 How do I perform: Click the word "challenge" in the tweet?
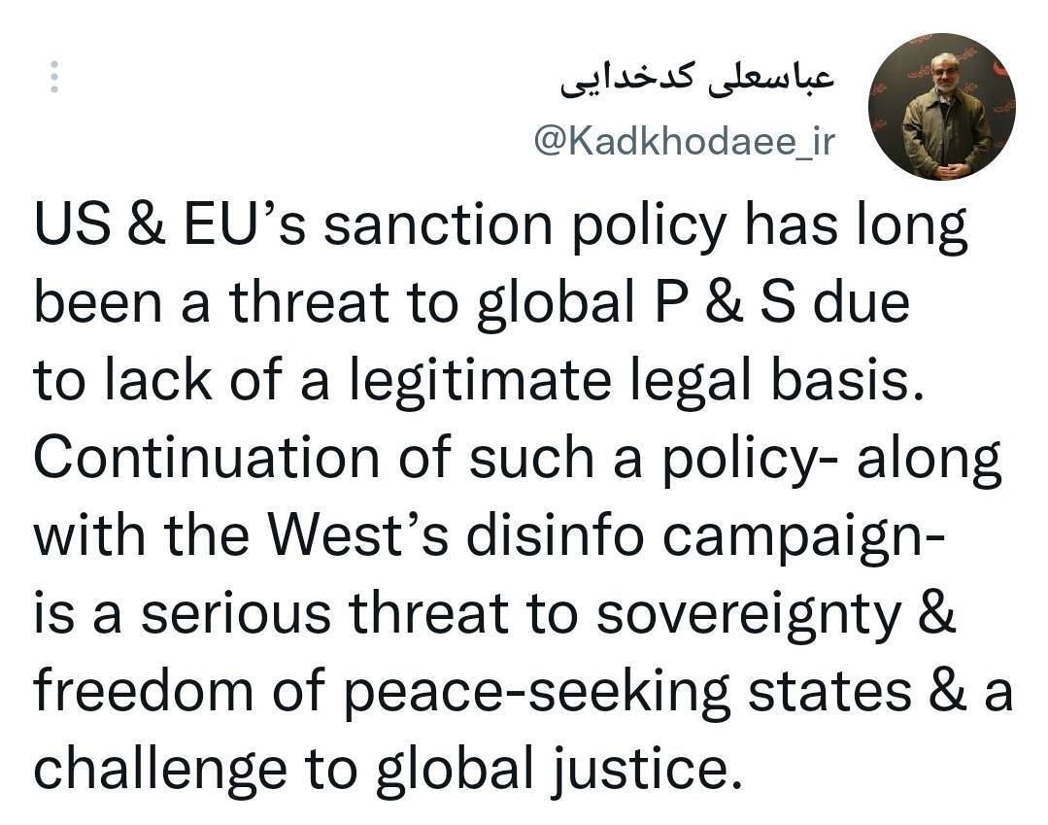pos(160,768)
